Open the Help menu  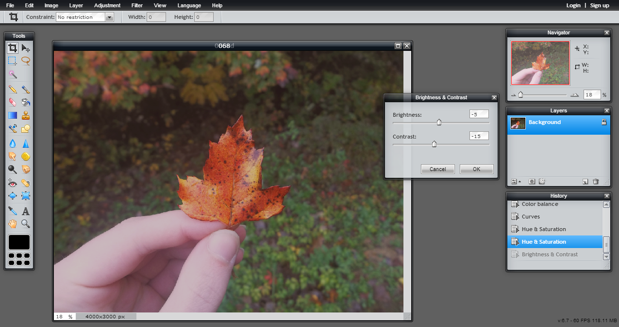pyautogui.click(x=217, y=5)
